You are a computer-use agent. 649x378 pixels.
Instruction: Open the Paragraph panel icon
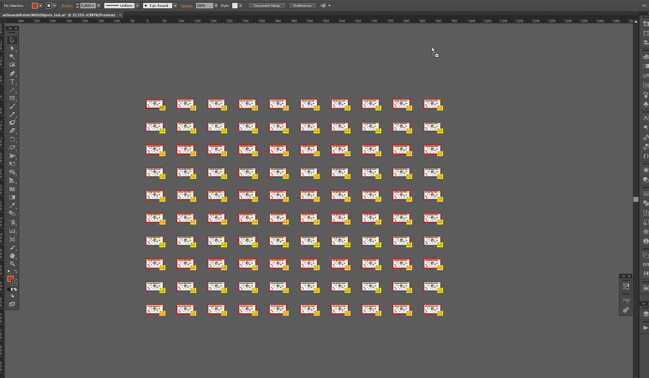(x=646, y=127)
